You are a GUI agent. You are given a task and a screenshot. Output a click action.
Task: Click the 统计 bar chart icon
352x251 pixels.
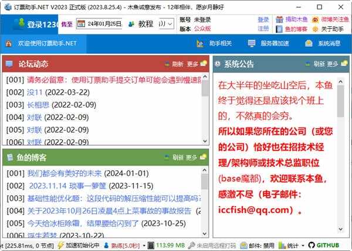click(x=282, y=245)
